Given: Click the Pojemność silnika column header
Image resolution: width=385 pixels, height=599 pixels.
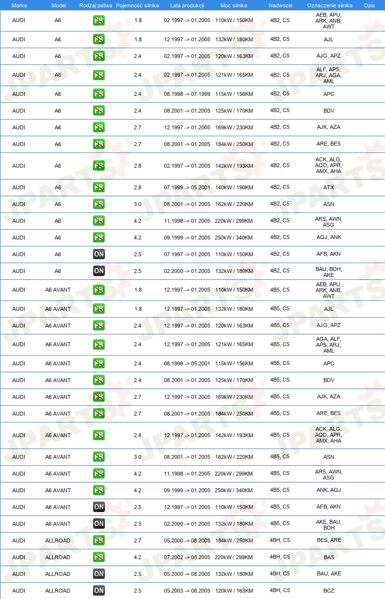Looking at the screenshot, I should click(x=137, y=5).
